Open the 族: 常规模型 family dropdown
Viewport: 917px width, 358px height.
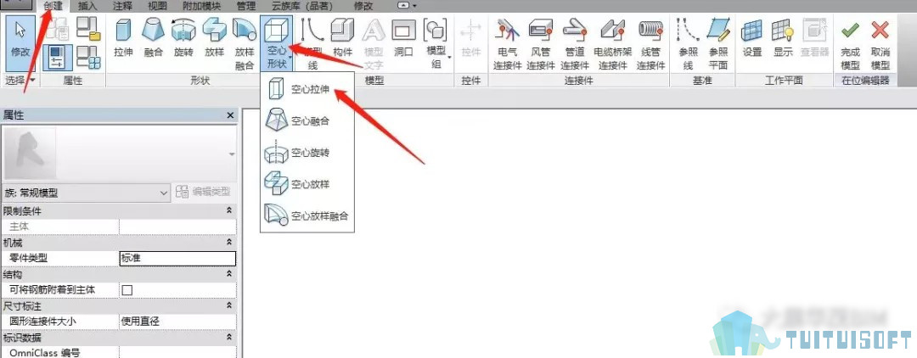(86, 192)
